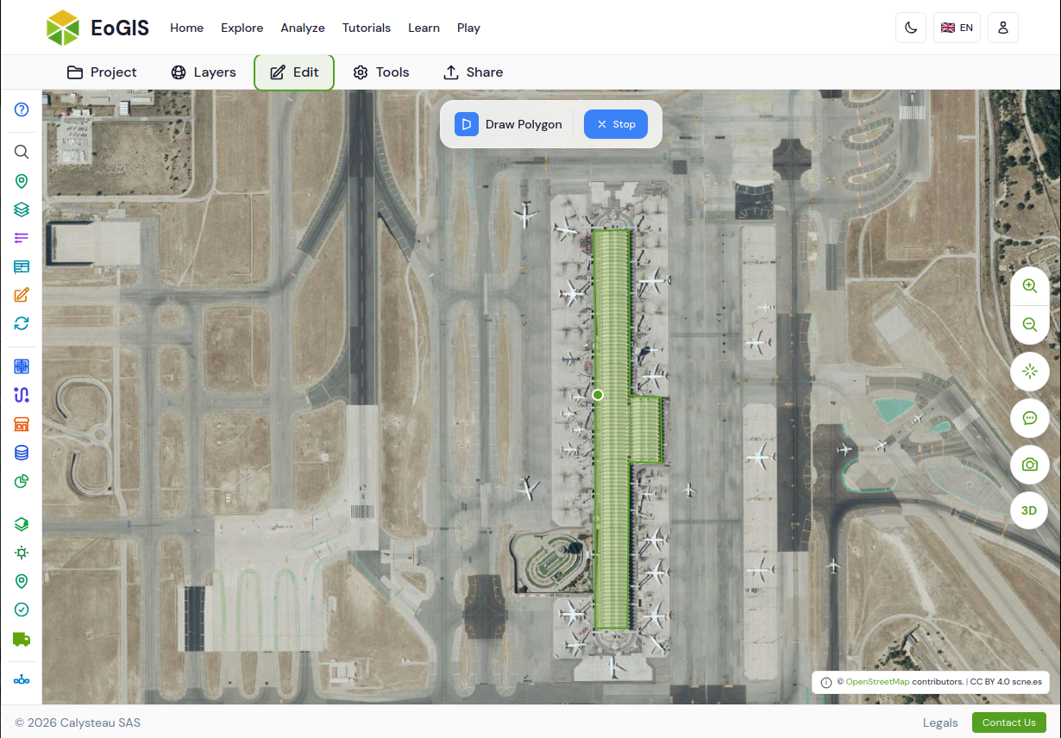Open the EN language selector

click(957, 28)
